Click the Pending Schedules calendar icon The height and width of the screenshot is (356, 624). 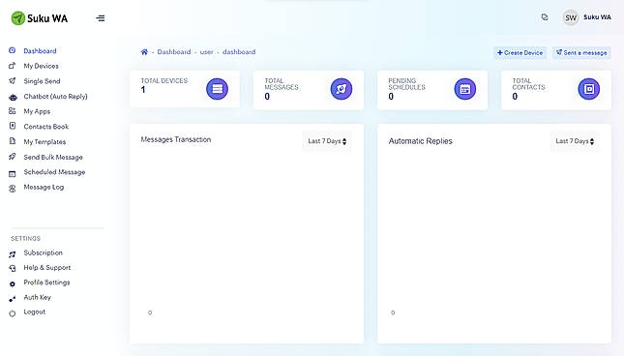click(x=464, y=89)
